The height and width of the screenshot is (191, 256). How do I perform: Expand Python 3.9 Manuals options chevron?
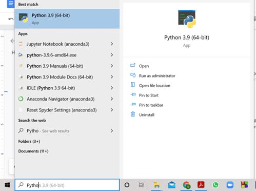click(112, 66)
